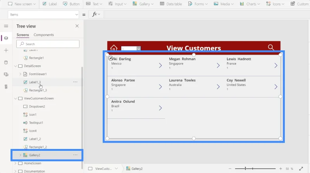The height and width of the screenshot is (173, 310).
Task: Open the Charts dropdown
Action: pos(250,4)
